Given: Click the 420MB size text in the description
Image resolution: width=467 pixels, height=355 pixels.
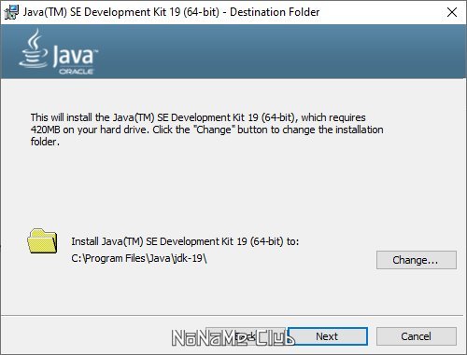Looking at the screenshot, I should pyautogui.click(x=46, y=130).
